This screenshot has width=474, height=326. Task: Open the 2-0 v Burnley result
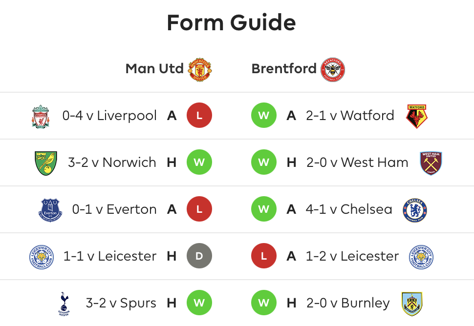click(348, 303)
